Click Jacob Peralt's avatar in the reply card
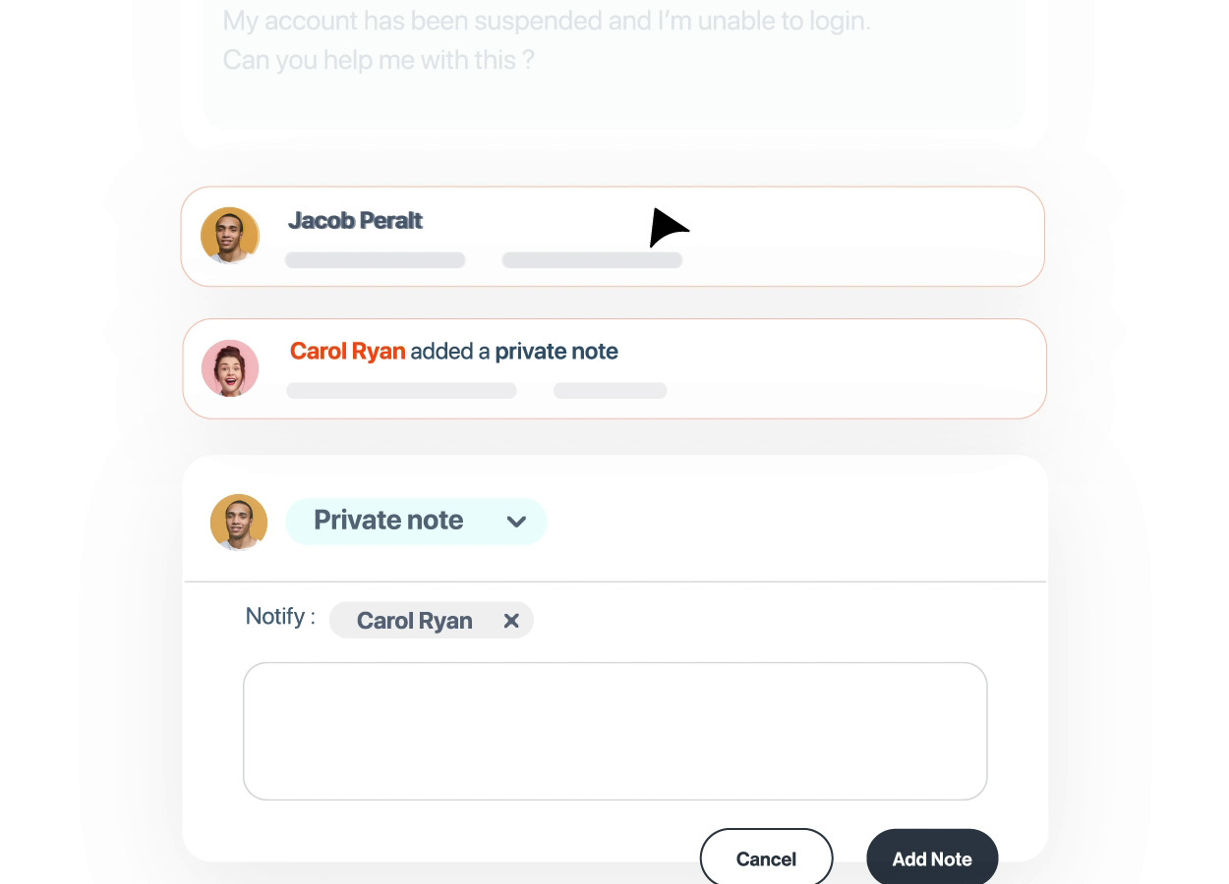Image resolution: width=1229 pixels, height=884 pixels. pos(229,236)
